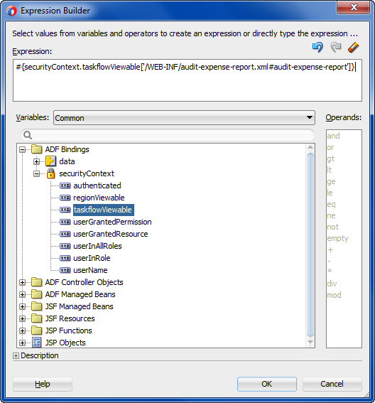Click the 'or' operand

(x=330, y=148)
